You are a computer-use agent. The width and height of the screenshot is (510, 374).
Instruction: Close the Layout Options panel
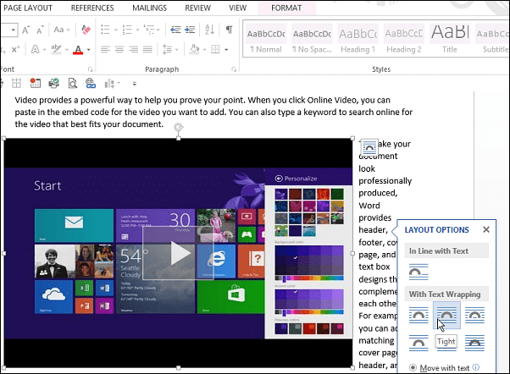pyautogui.click(x=486, y=229)
